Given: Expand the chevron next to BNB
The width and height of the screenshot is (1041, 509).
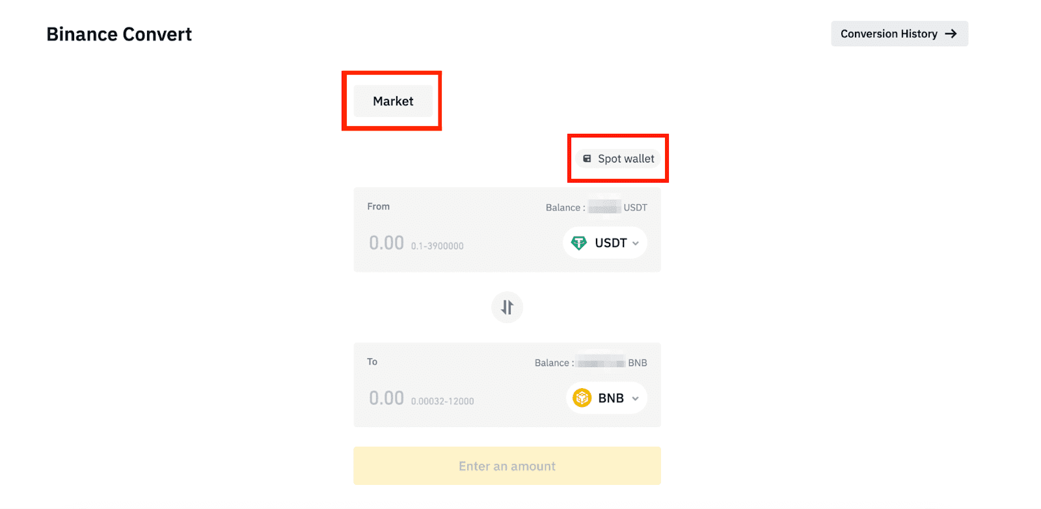Looking at the screenshot, I should coord(636,398).
